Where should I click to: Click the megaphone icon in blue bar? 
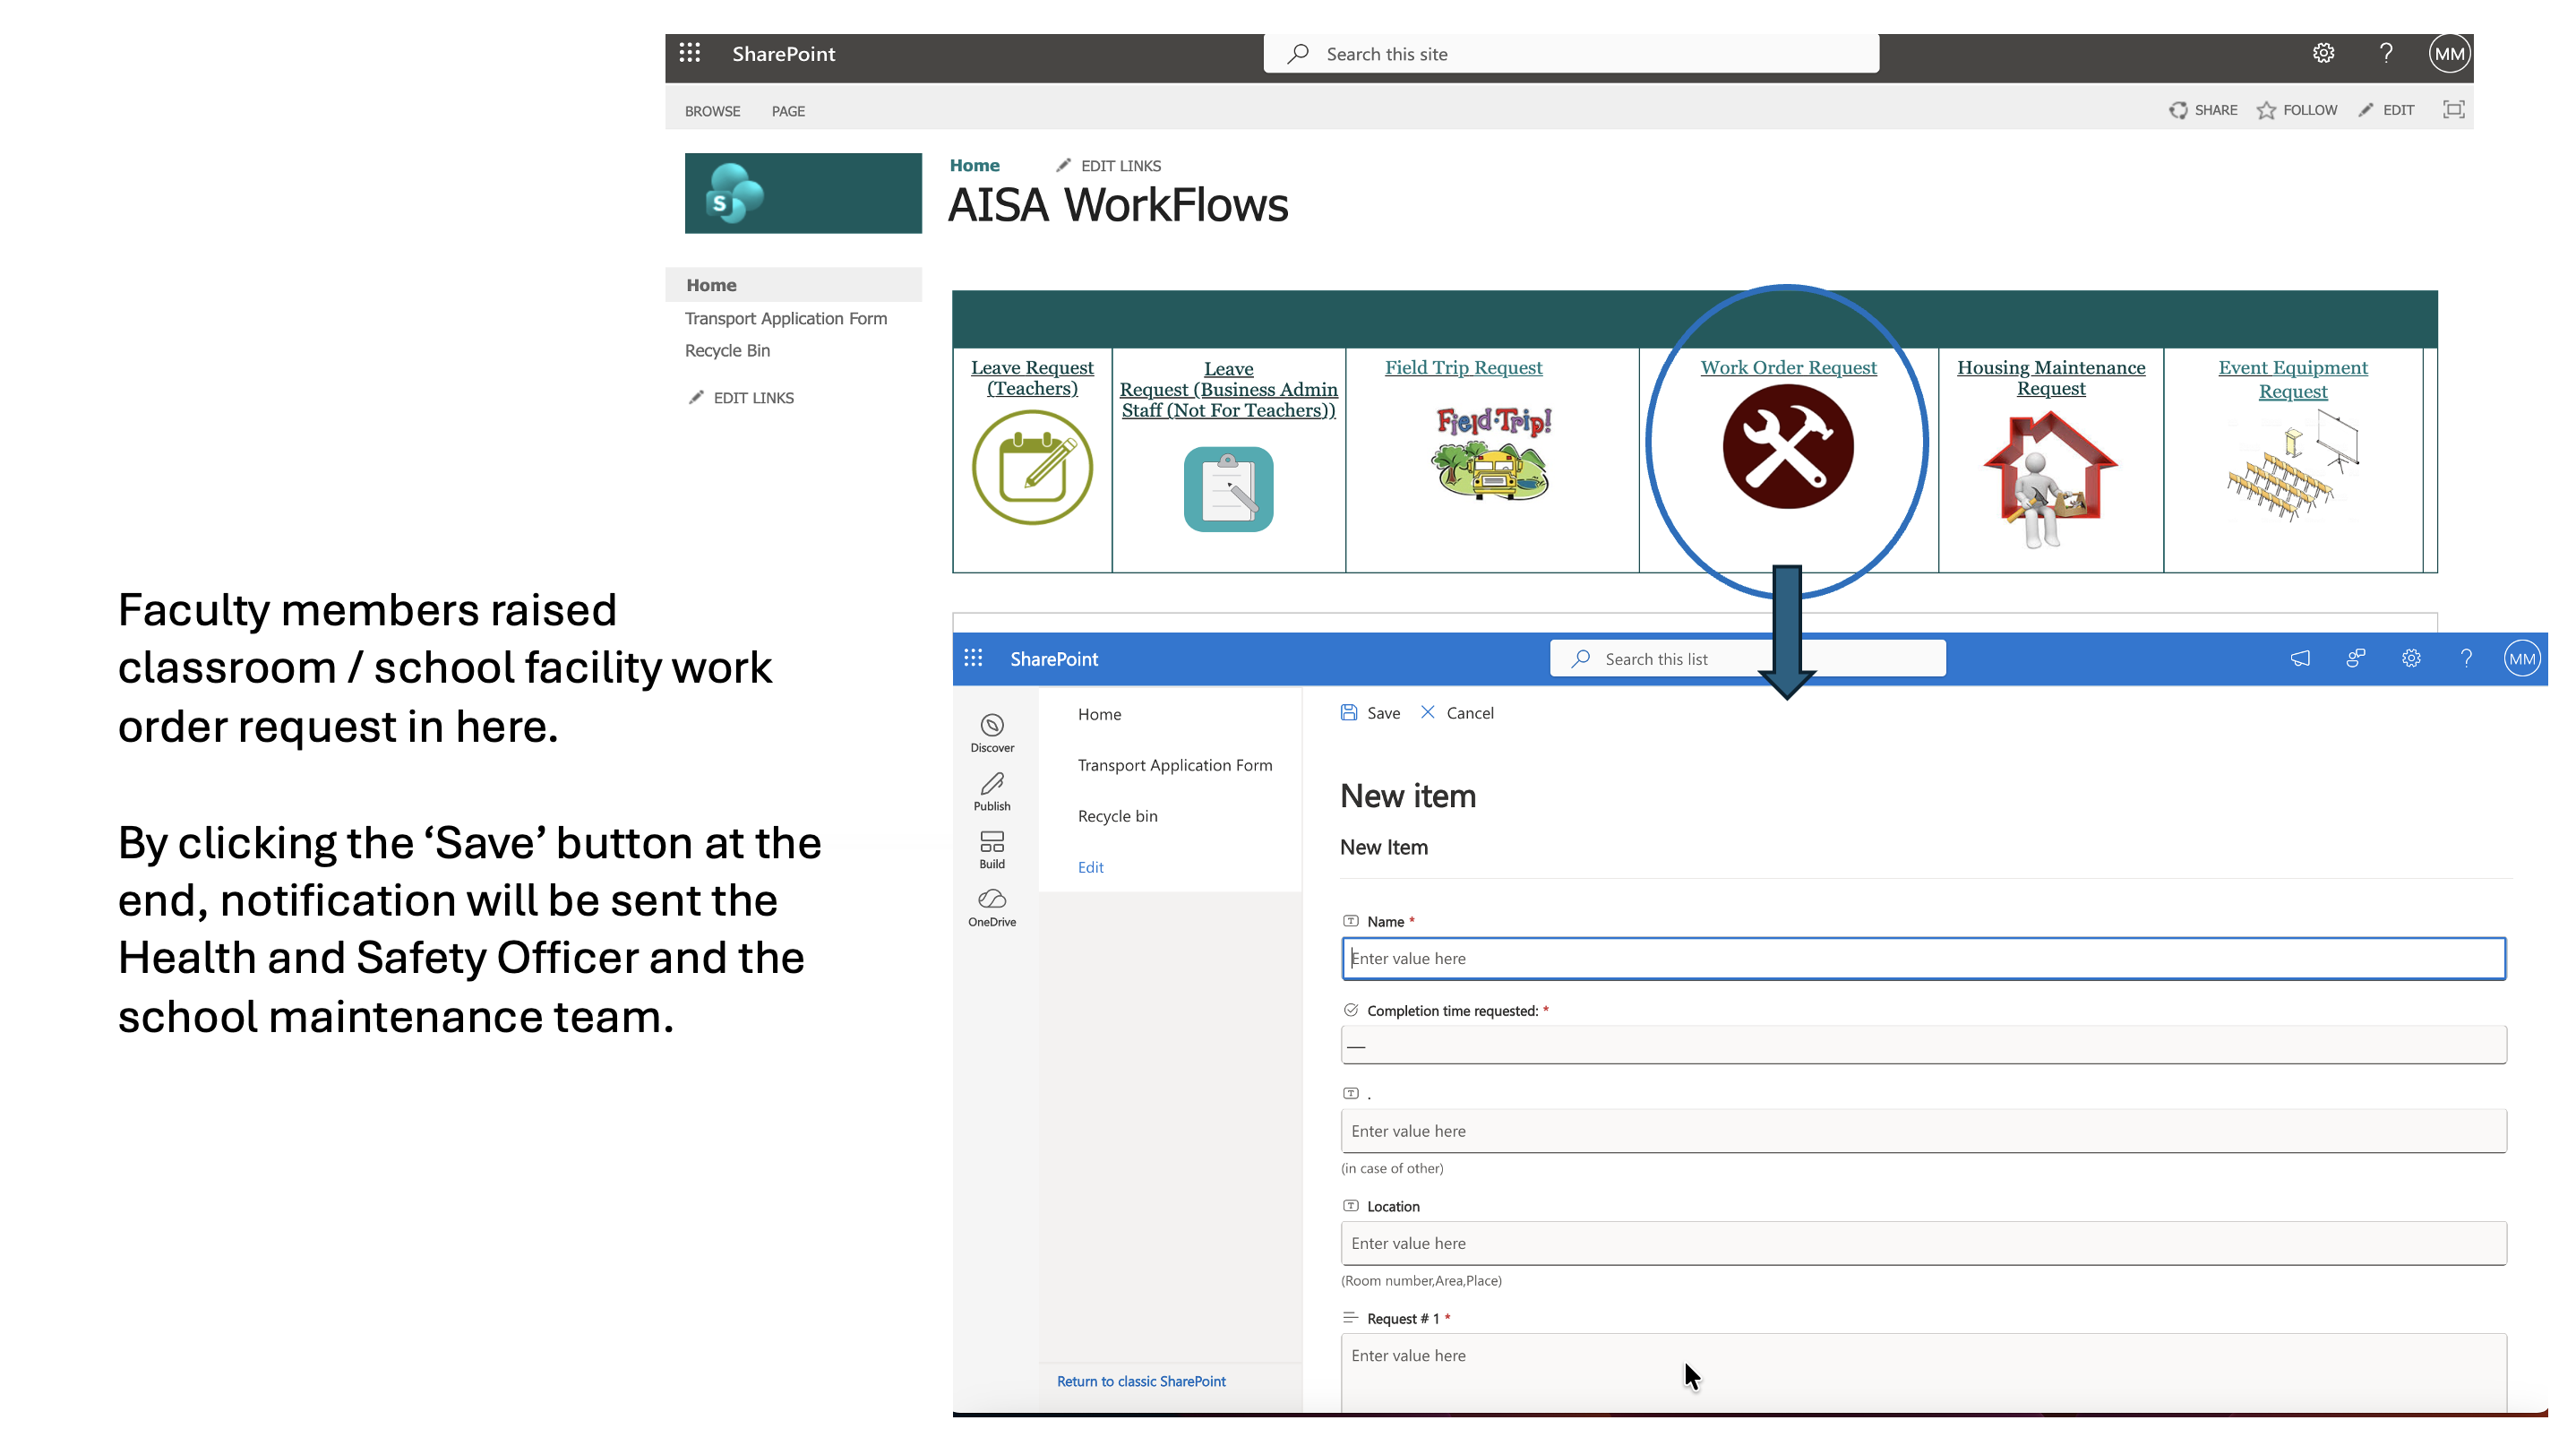click(x=2300, y=658)
